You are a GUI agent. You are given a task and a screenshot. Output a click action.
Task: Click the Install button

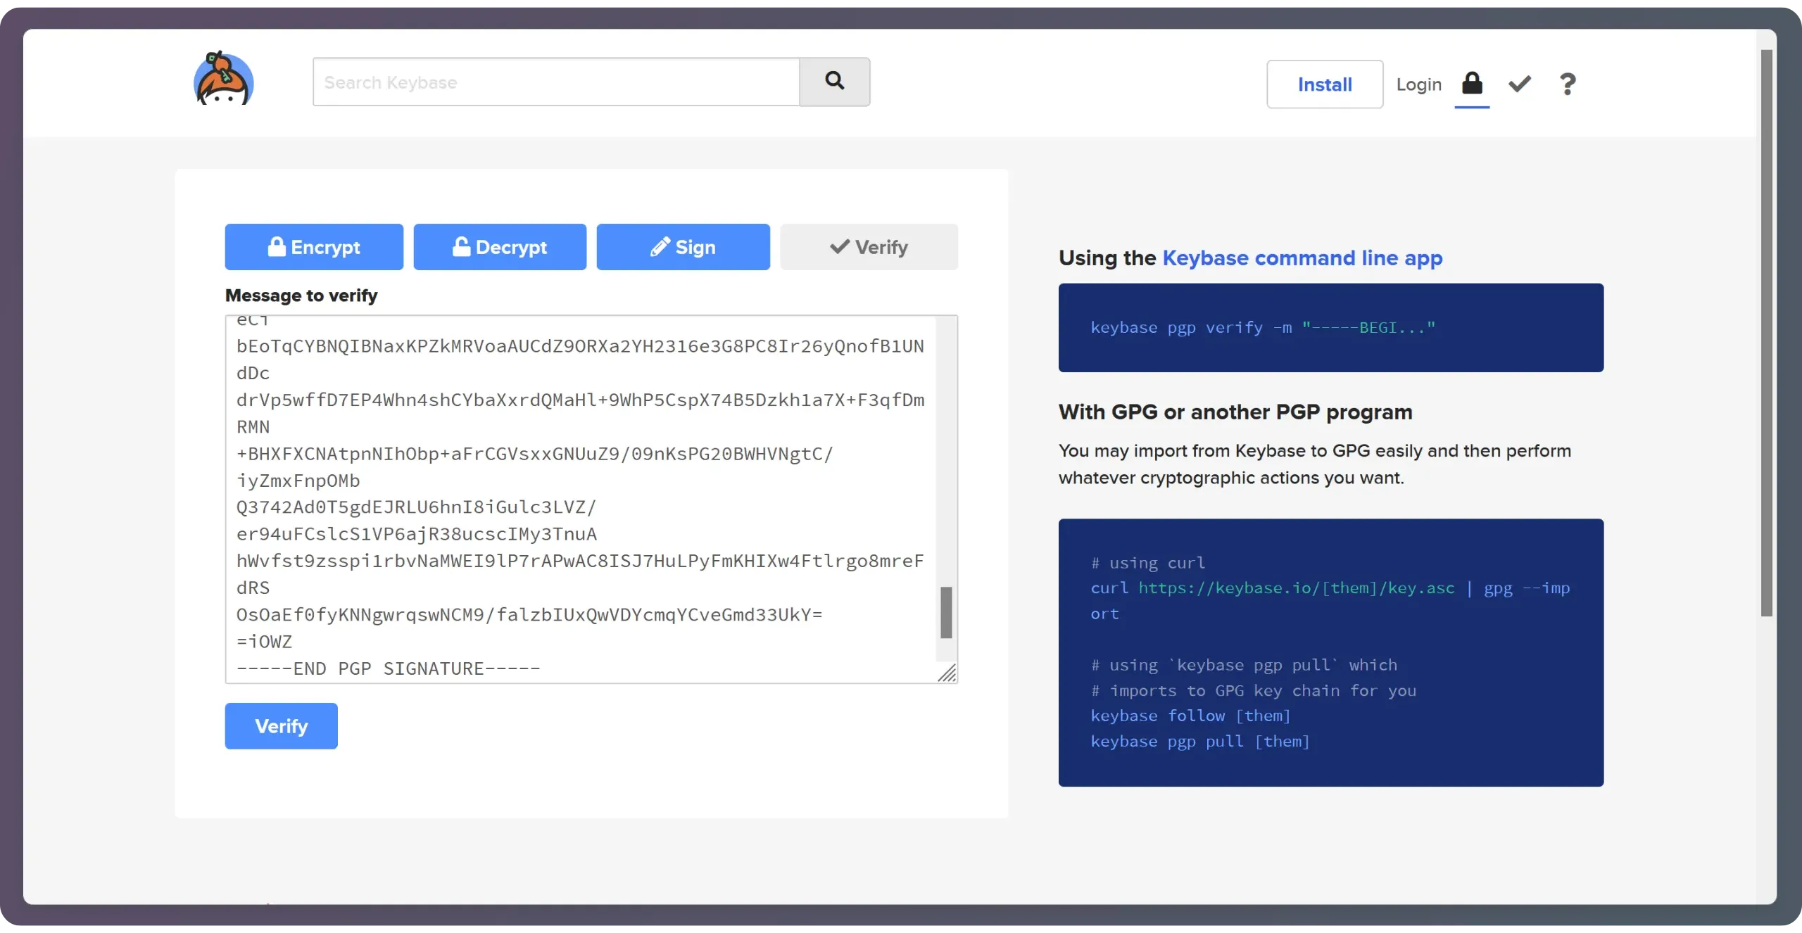pos(1324,84)
